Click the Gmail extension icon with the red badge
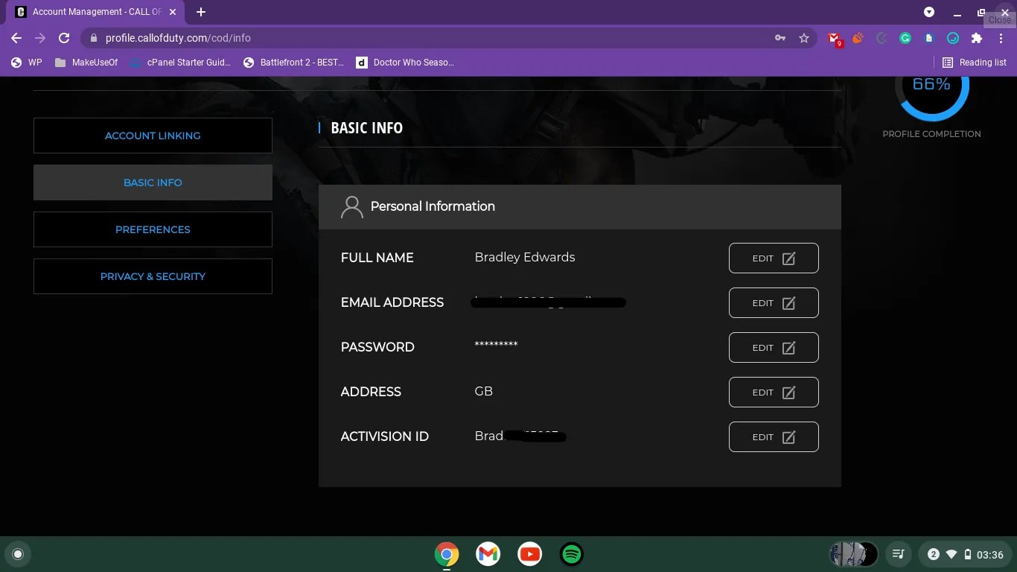The width and height of the screenshot is (1017, 572). [833, 37]
